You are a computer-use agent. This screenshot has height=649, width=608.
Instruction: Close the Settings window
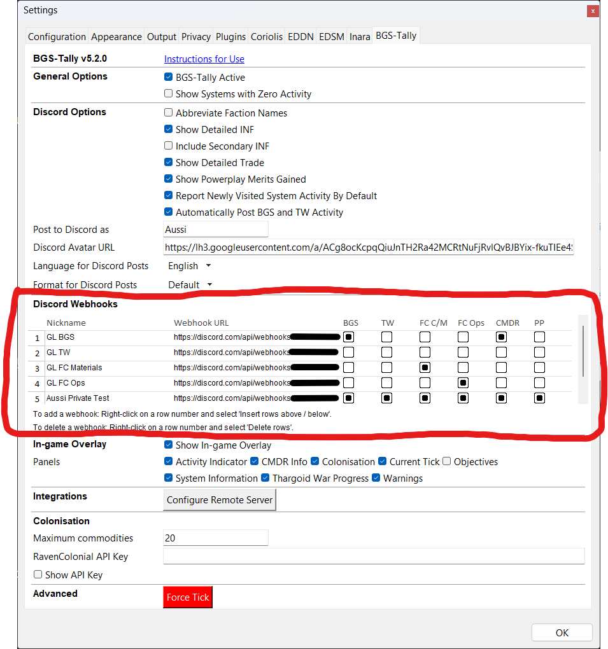click(x=593, y=11)
